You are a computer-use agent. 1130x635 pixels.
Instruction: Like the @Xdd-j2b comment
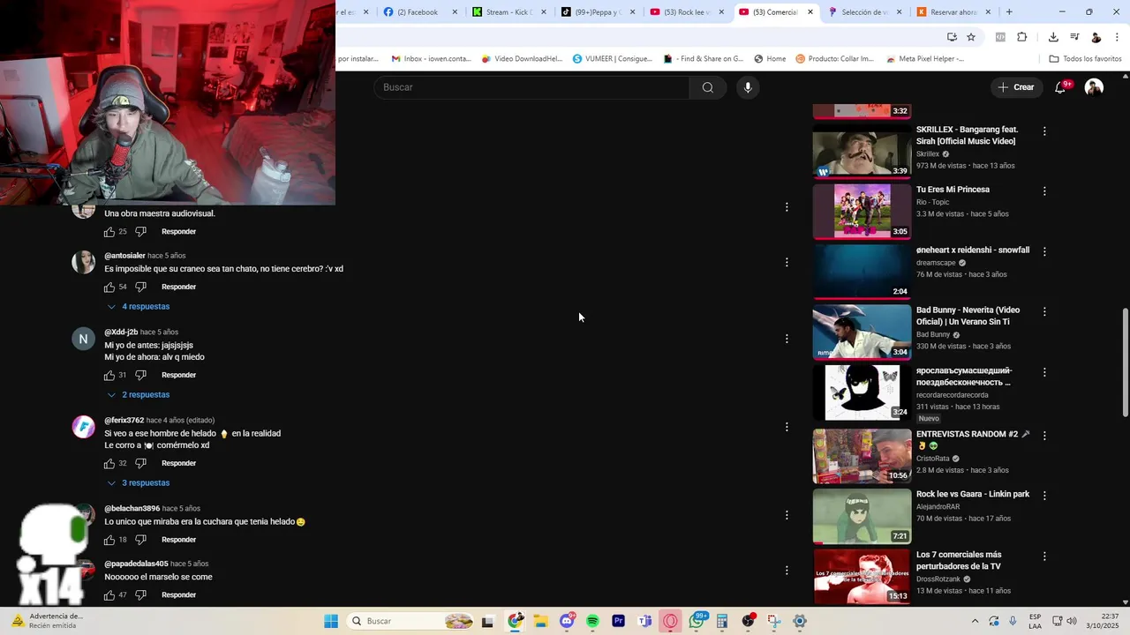point(109,375)
